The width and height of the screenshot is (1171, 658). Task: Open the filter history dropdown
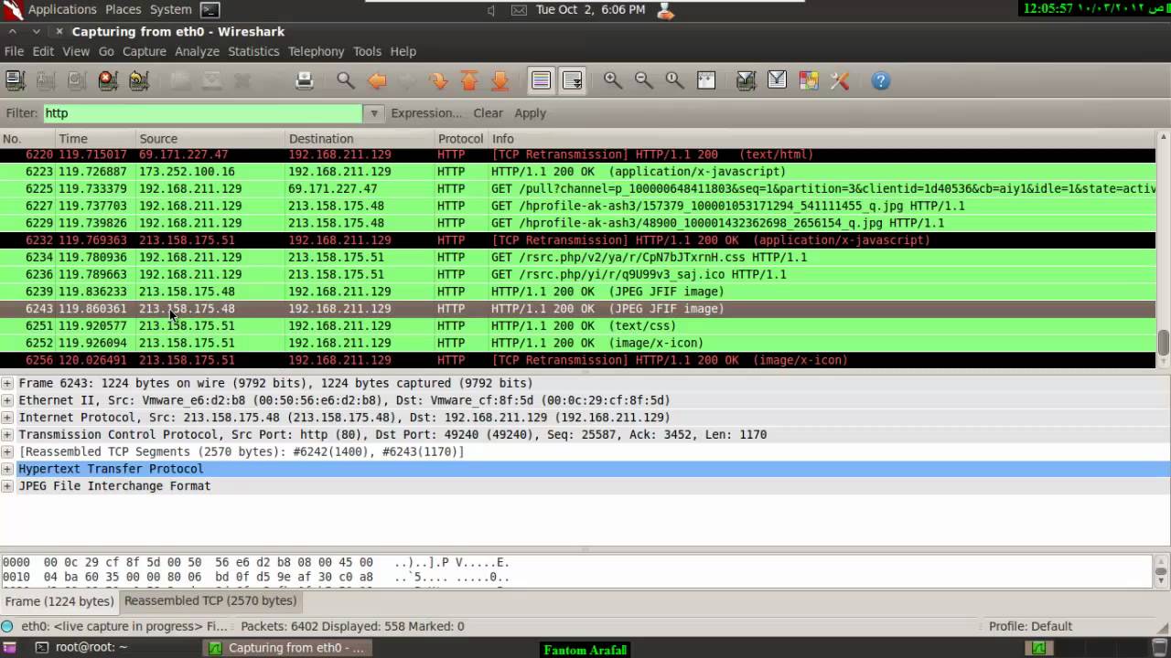point(373,113)
